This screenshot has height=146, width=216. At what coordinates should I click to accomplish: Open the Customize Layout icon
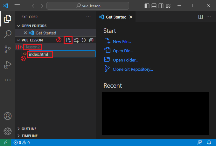pyautogui.click(x=168, y=6)
